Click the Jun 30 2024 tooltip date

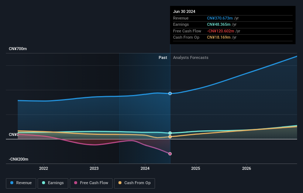click(x=184, y=11)
